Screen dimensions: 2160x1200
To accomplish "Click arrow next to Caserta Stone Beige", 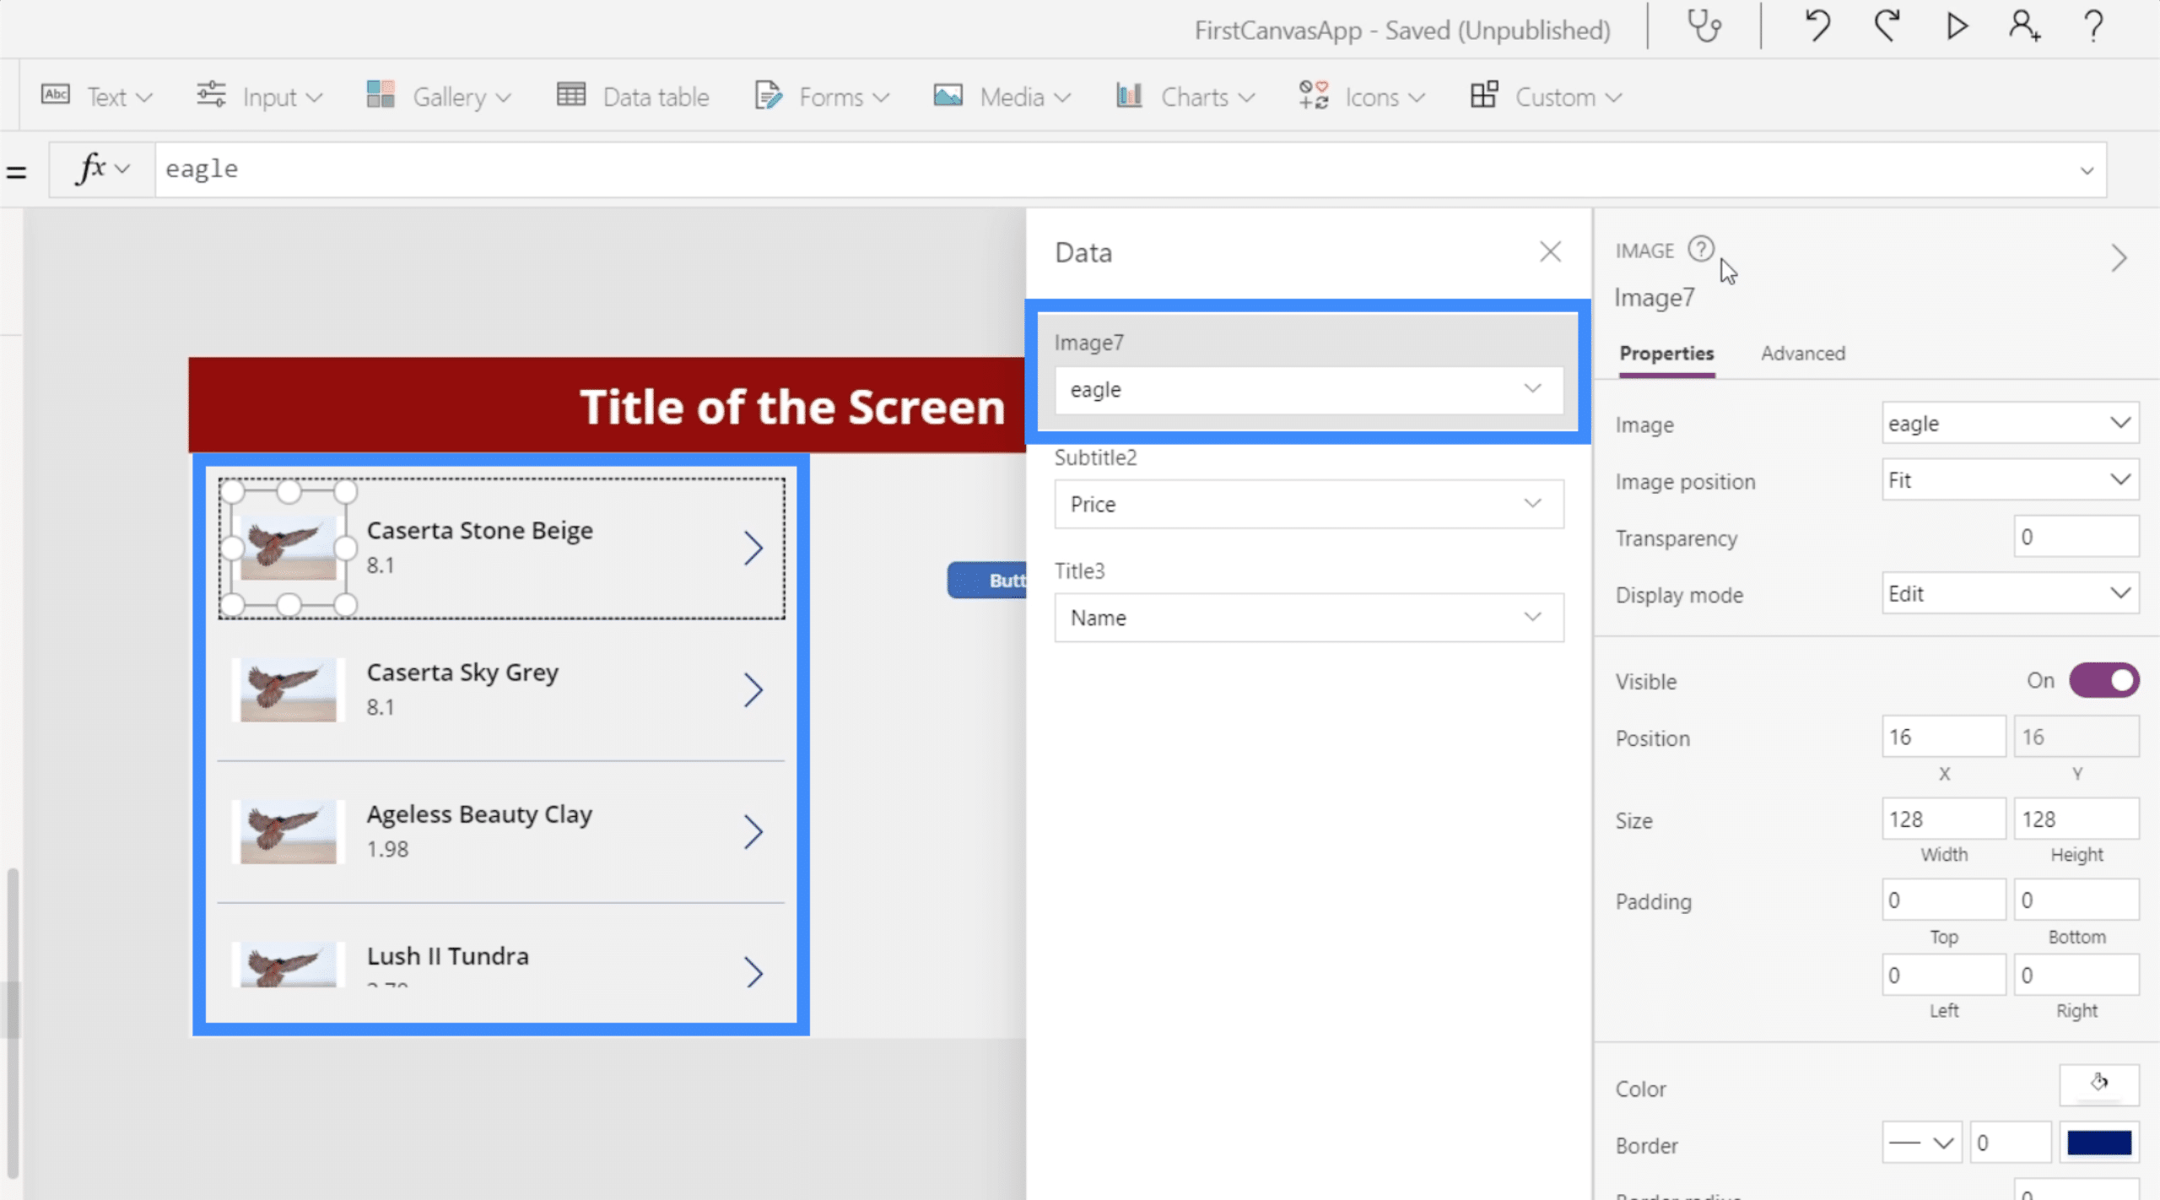I will point(753,548).
